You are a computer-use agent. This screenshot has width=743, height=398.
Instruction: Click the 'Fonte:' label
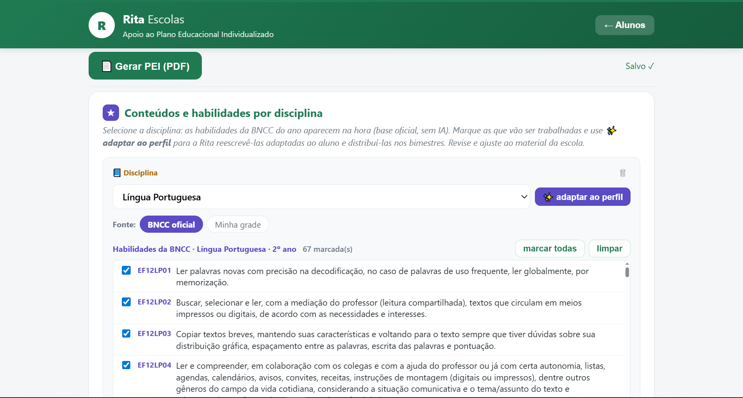point(124,225)
